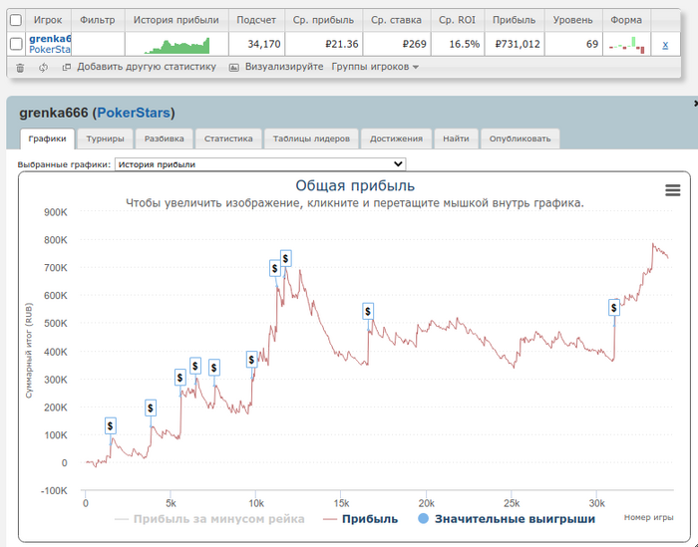Click the Добавить другую статистику icon
Image resolution: width=698 pixels, height=547 pixels.
(67, 68)
